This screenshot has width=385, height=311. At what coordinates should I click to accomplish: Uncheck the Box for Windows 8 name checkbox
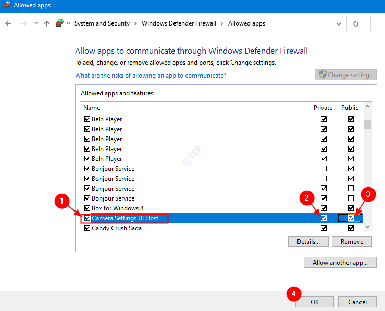[x=87, y=208]
